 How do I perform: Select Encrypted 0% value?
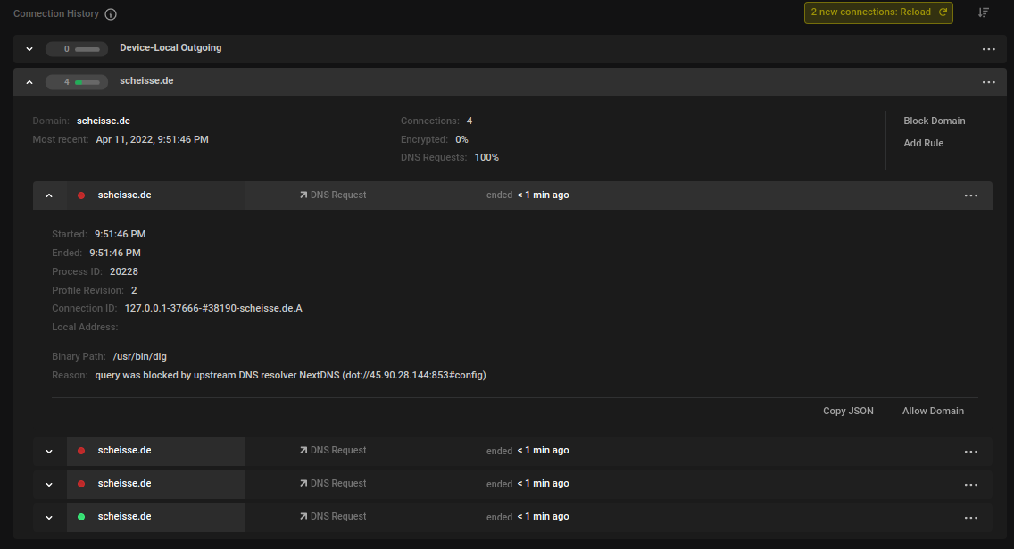pos(461,139)
